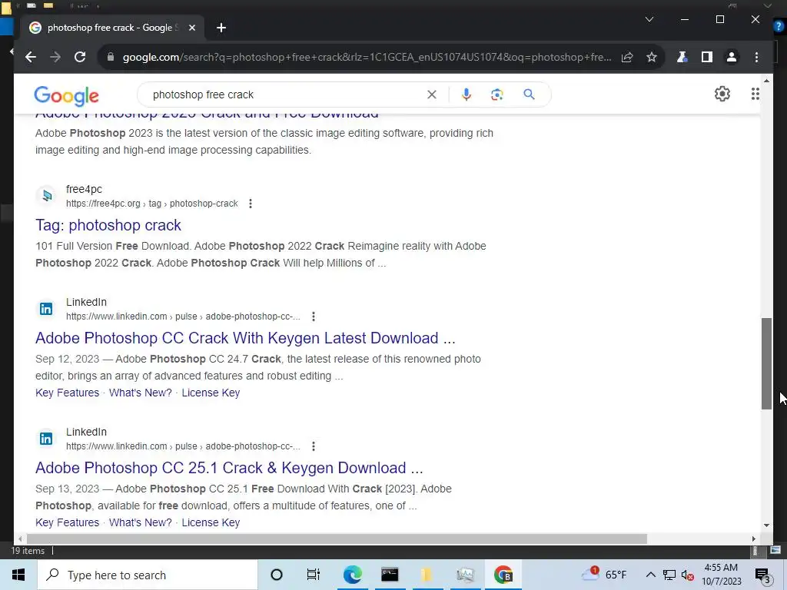Open the notification center icon
This screenshot has width=787, height=590.
point(763,575)
